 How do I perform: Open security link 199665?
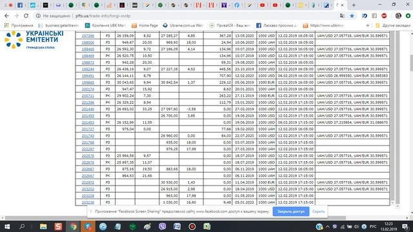pos(88,82)
